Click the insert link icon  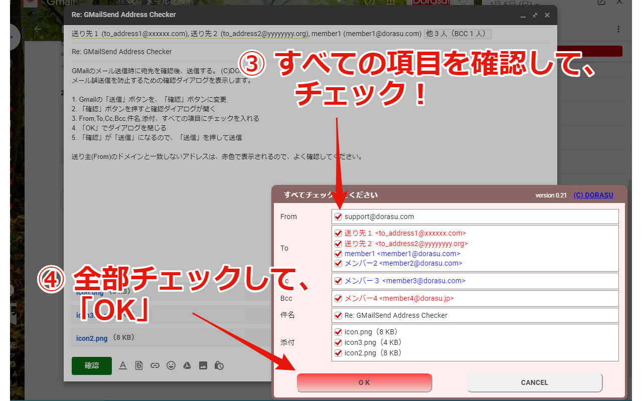[x=155, y=366]
